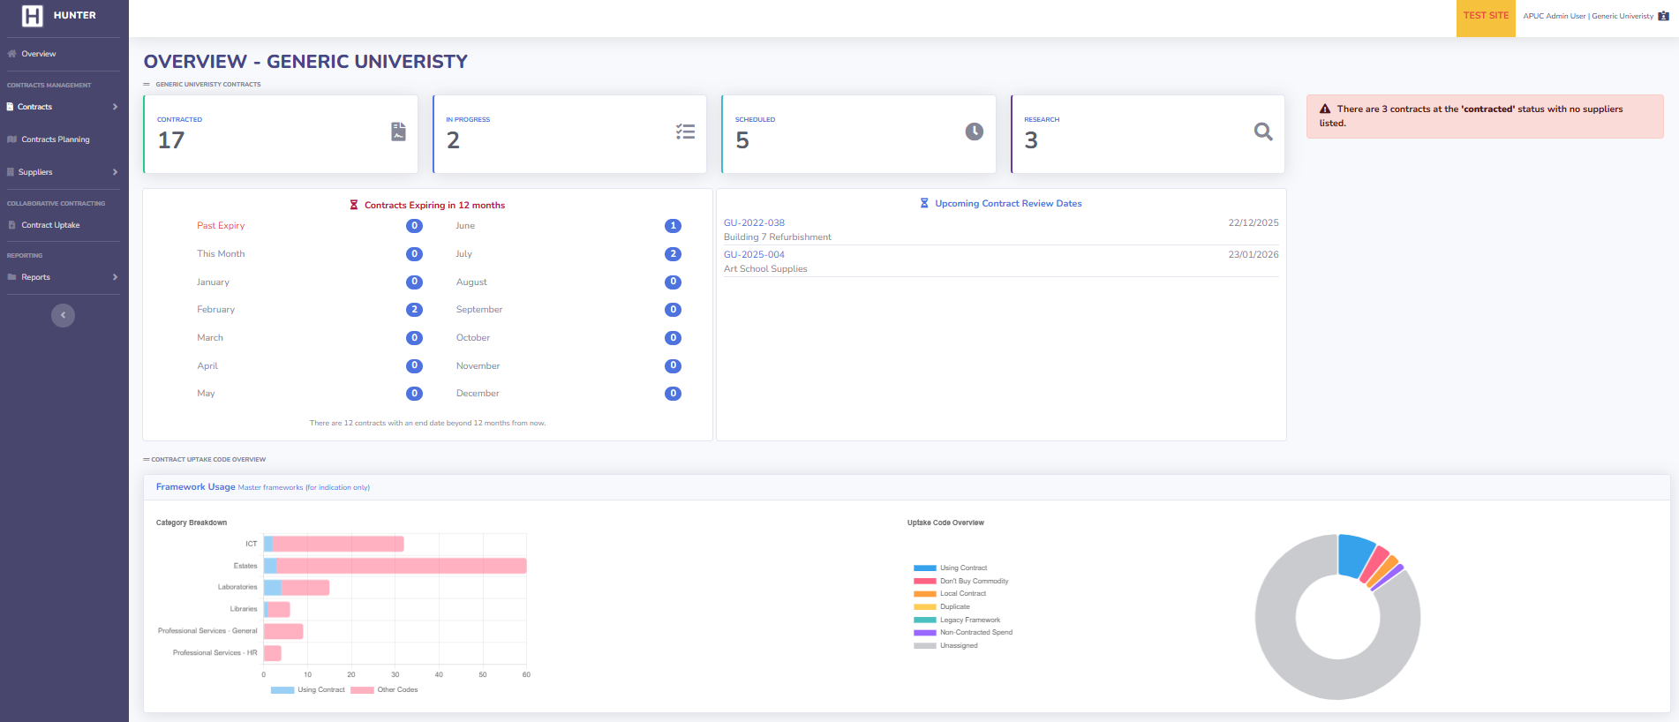1679x722 pixels.
Task: Click the February expiring contracts badge
Action: pos(414,310)
